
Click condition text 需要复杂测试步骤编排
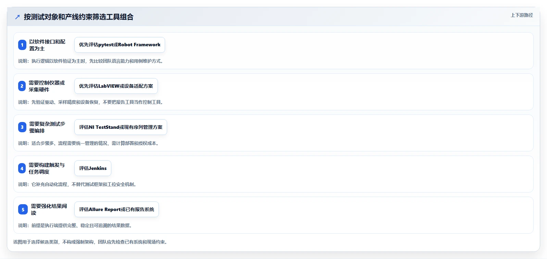point(47,127)
